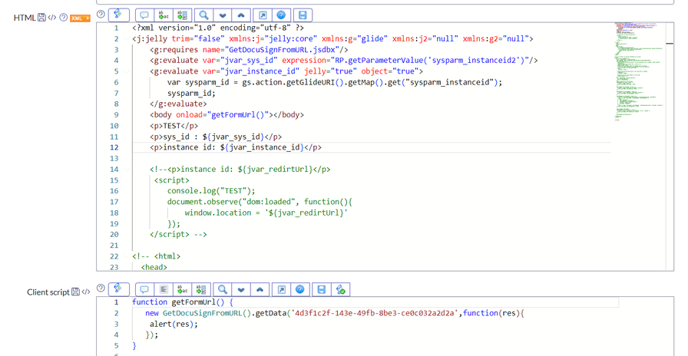This screenshot has width=688, height=356.
Task: Toggle syntax highlighting in Client script toolbar
Action: point(118,289)
